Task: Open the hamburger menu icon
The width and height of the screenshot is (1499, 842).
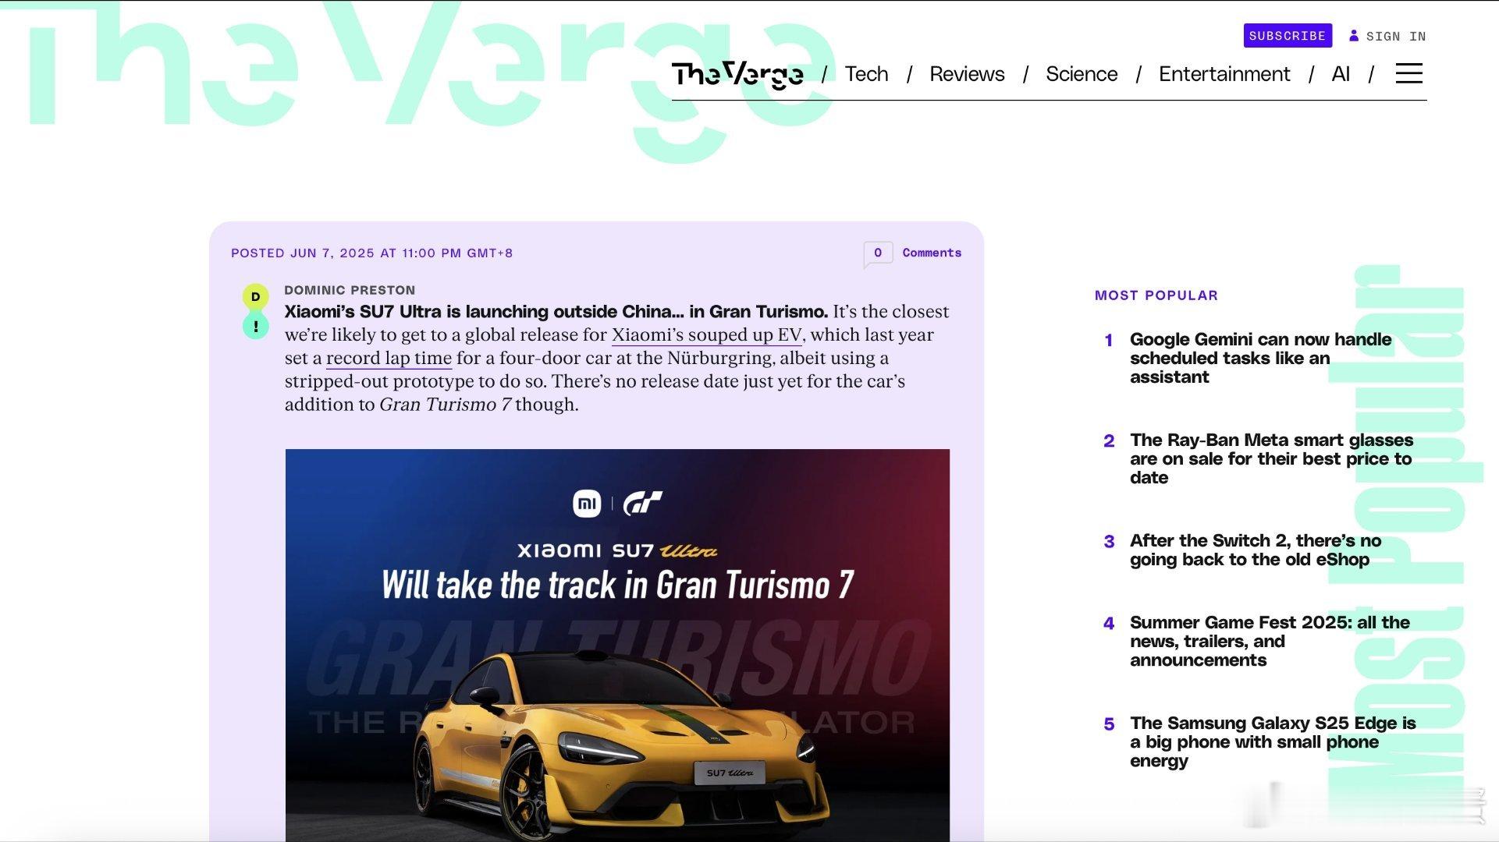Action: point(1408,74)
